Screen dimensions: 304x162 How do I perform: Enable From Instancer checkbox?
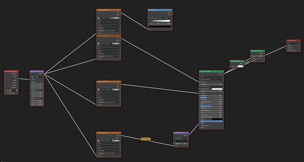point(6,93)
